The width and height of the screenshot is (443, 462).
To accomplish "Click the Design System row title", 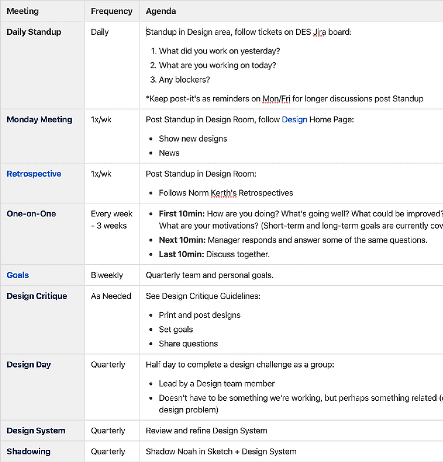I will [x=36, y=431].
